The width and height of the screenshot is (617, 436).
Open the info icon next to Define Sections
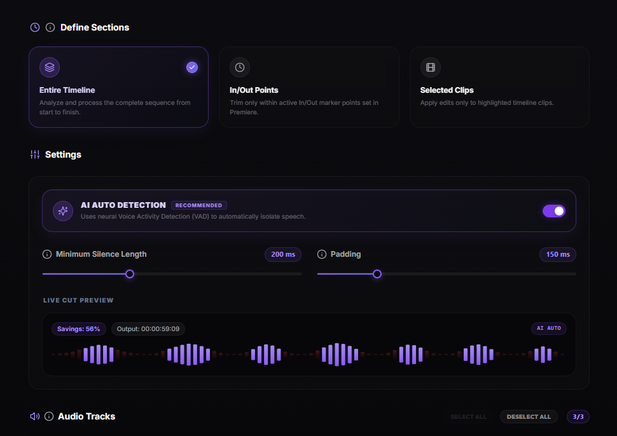[x=50, y=27]
